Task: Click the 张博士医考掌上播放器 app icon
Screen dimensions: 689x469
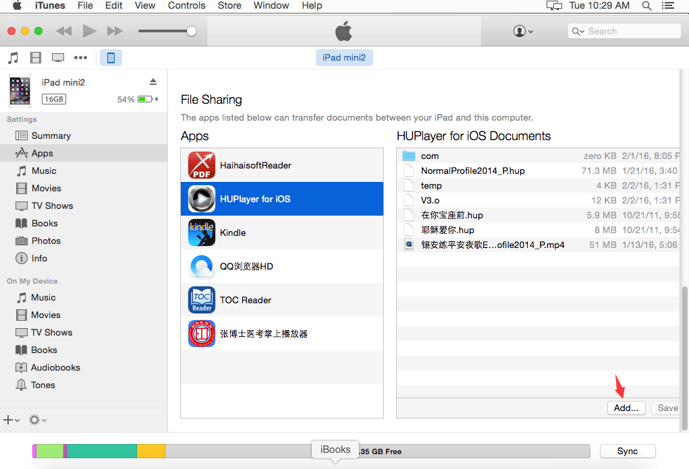Action: [x=202, y=334]
